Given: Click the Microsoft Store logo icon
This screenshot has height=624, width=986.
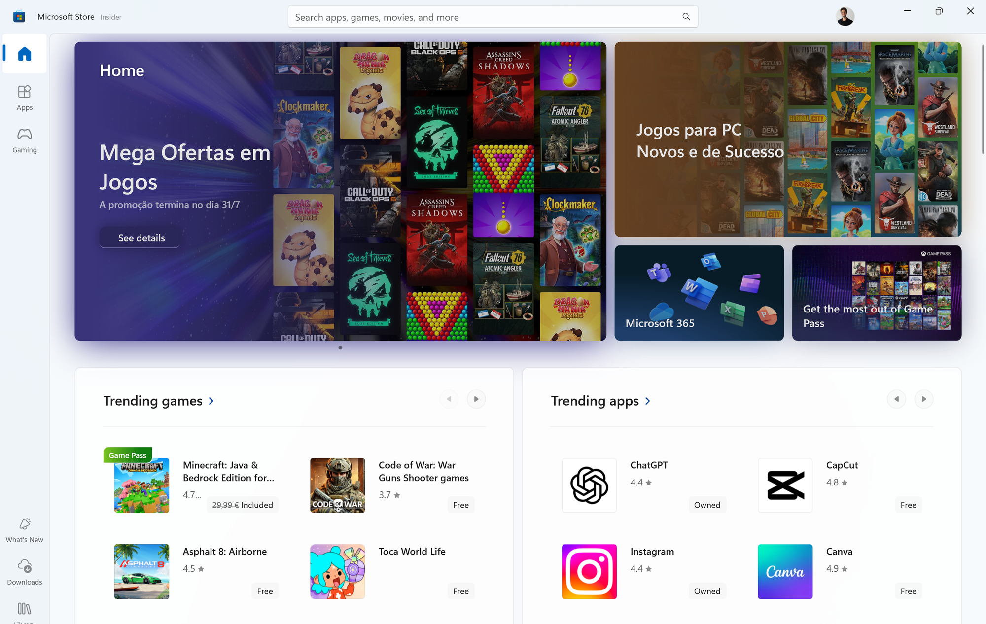Looking at the screenshot, I should coord(19,17).
